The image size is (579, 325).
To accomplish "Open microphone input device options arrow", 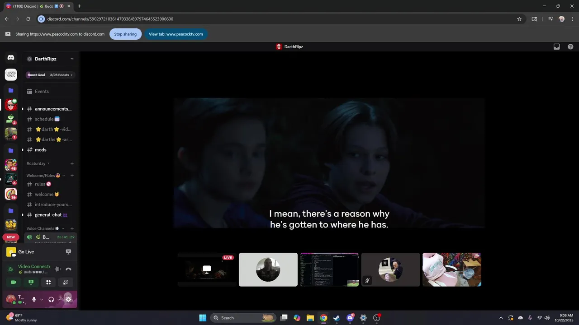I will (x=41, y=299).
